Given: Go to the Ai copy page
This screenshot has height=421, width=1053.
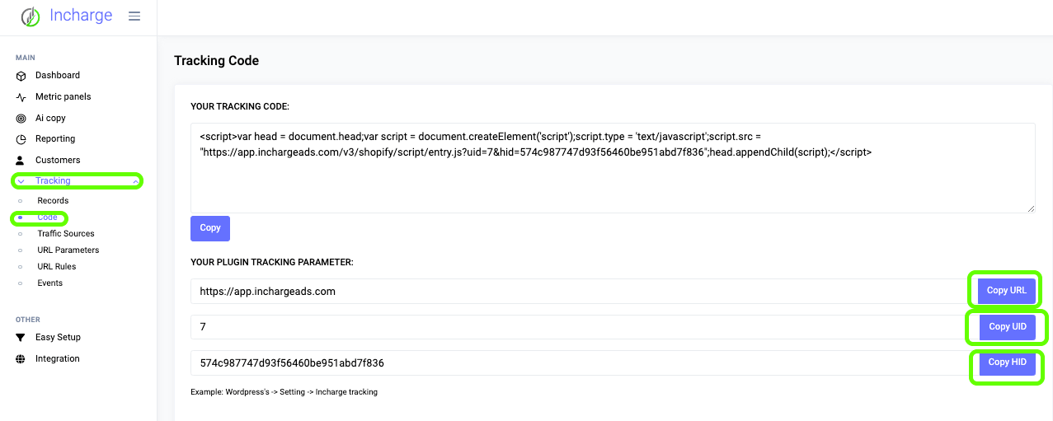Looking at the screenshot, I should coord(50,118).
